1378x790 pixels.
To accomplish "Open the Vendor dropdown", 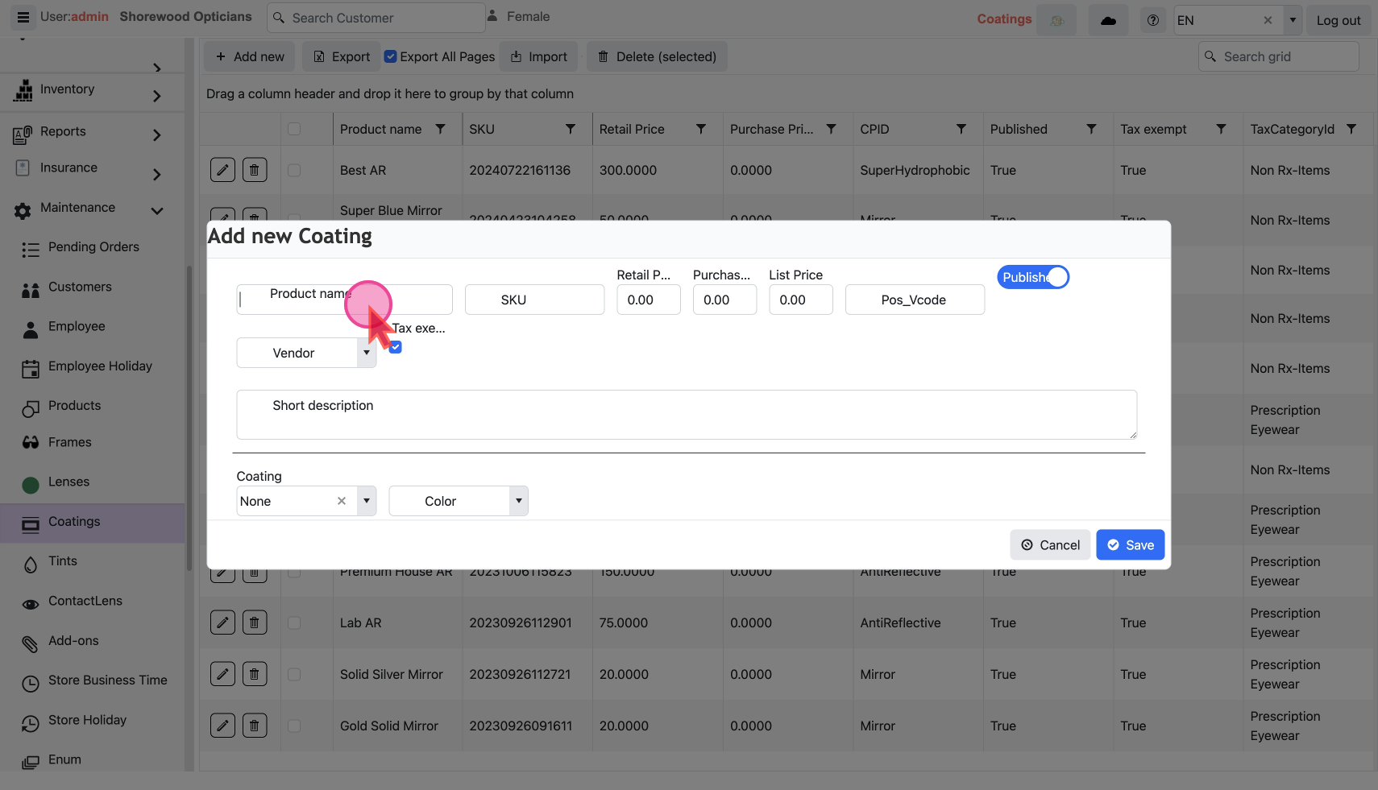I will click(367, 353).
